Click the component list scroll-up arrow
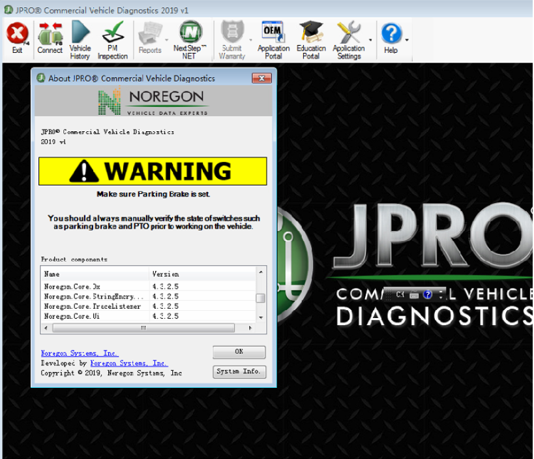Viewport: 534px width, 459px height. tap(261, 272)
